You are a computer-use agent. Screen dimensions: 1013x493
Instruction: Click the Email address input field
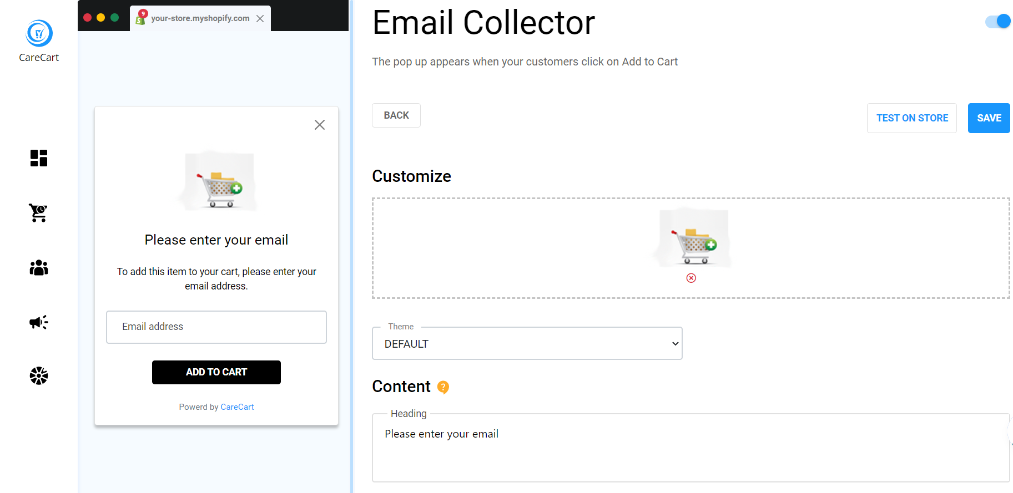(216, 327)
